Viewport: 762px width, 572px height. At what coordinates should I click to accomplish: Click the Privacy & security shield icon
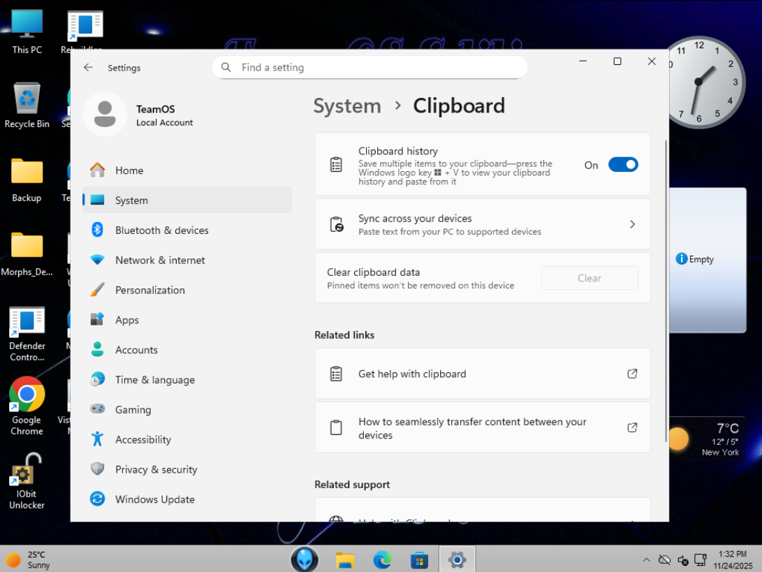(97, 469)
